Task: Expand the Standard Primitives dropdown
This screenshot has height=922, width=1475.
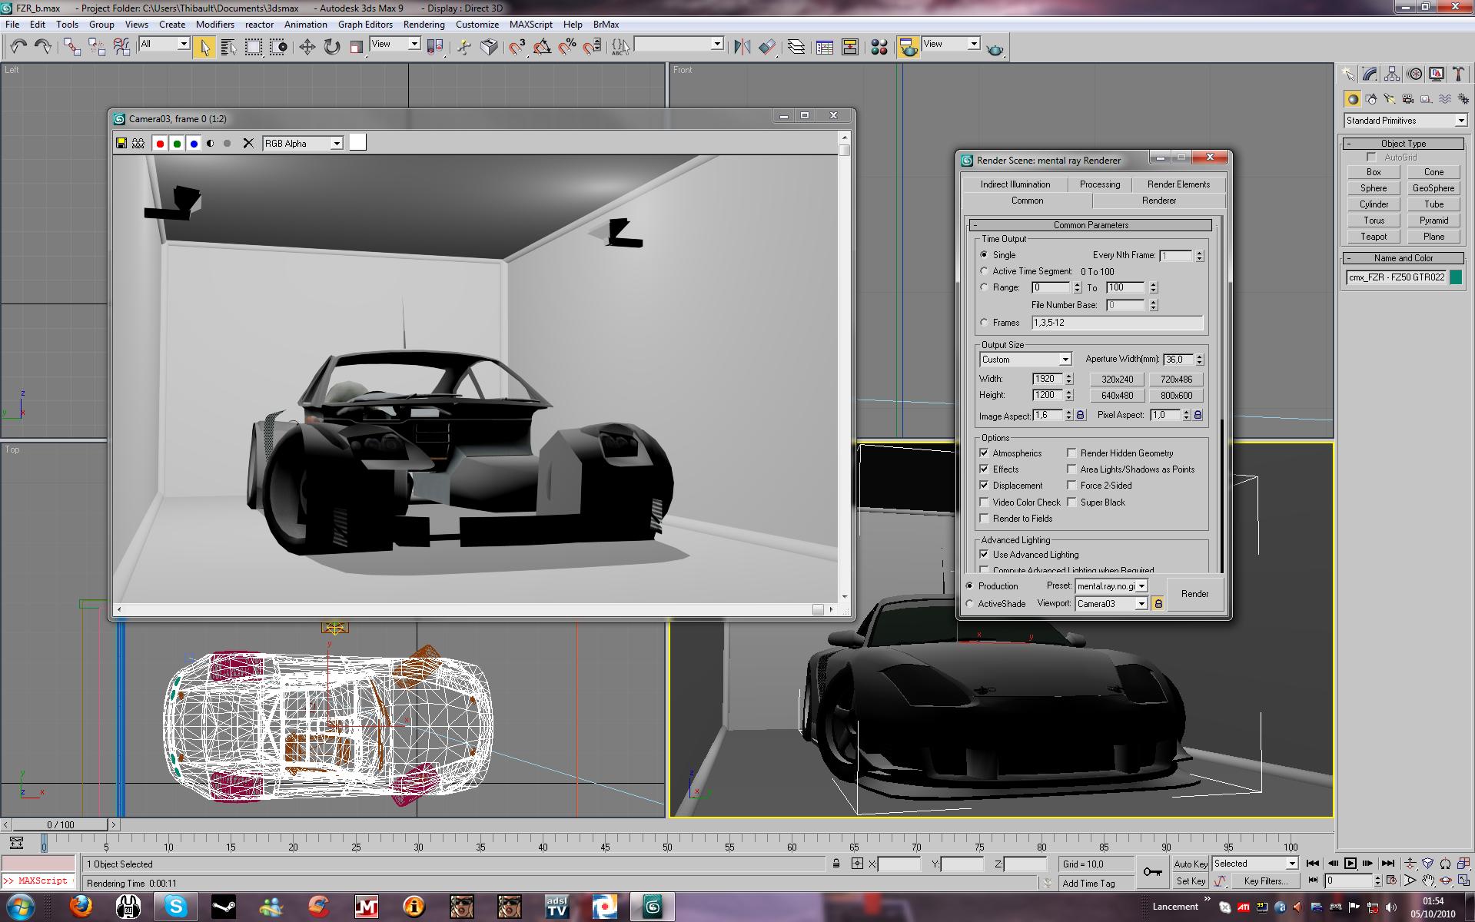Action: tap(1460, 121)
